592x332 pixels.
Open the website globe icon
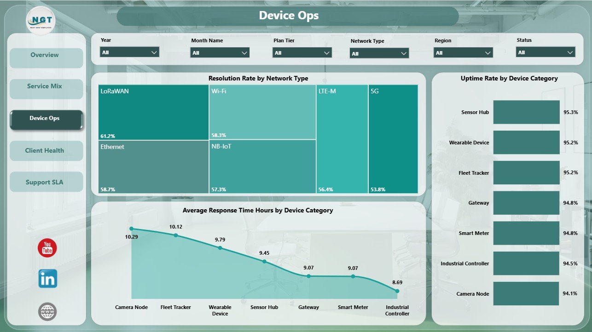(x=47, y=312)
